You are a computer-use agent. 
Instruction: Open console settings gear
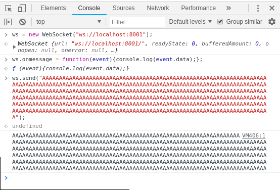click(x=272, y=22)
